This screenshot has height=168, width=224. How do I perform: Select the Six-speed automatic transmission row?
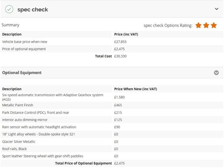click(x=112, y=97)
